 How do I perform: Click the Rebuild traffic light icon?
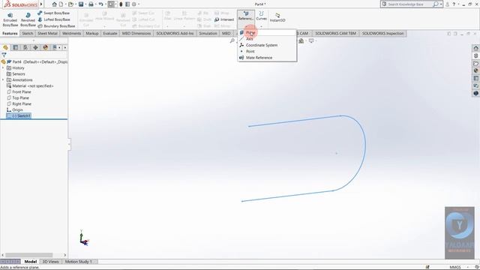click(121, 4)
